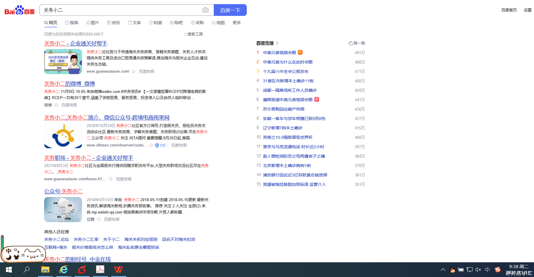Click the network tray icon
The image size is (534, 277).
coord(470,270)
